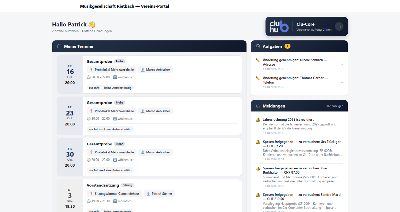Click 20:00 – 22:00 time on 23 Okt.
Viewport: 400px width, 212px height.
[100, 119]
